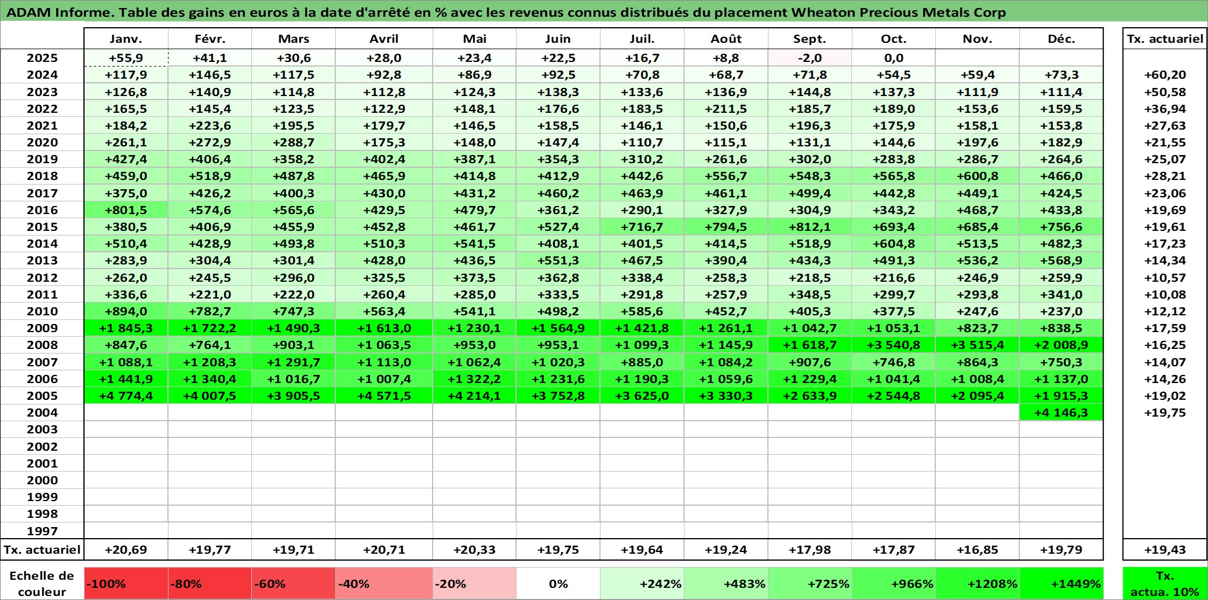Click the +725% green swatch
The image size is (1208, 600).
pos(810,583)
